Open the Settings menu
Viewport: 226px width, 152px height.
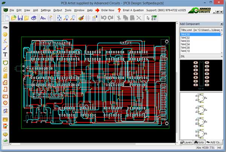(x=46, y=10)
